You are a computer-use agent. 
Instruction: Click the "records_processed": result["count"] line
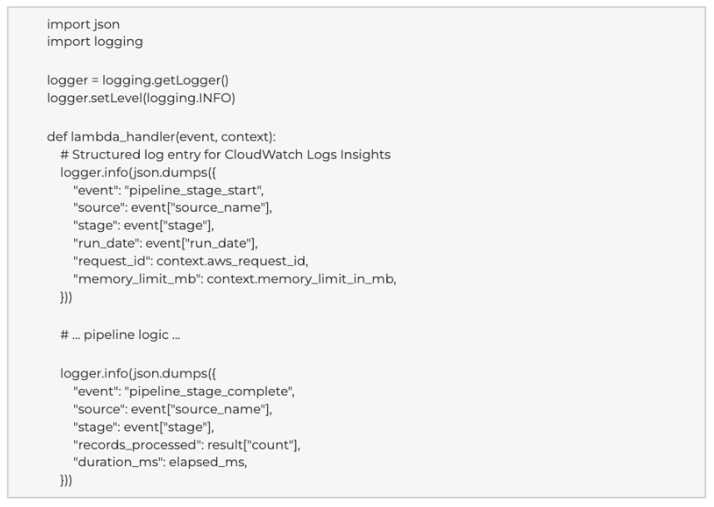point(186,445)
